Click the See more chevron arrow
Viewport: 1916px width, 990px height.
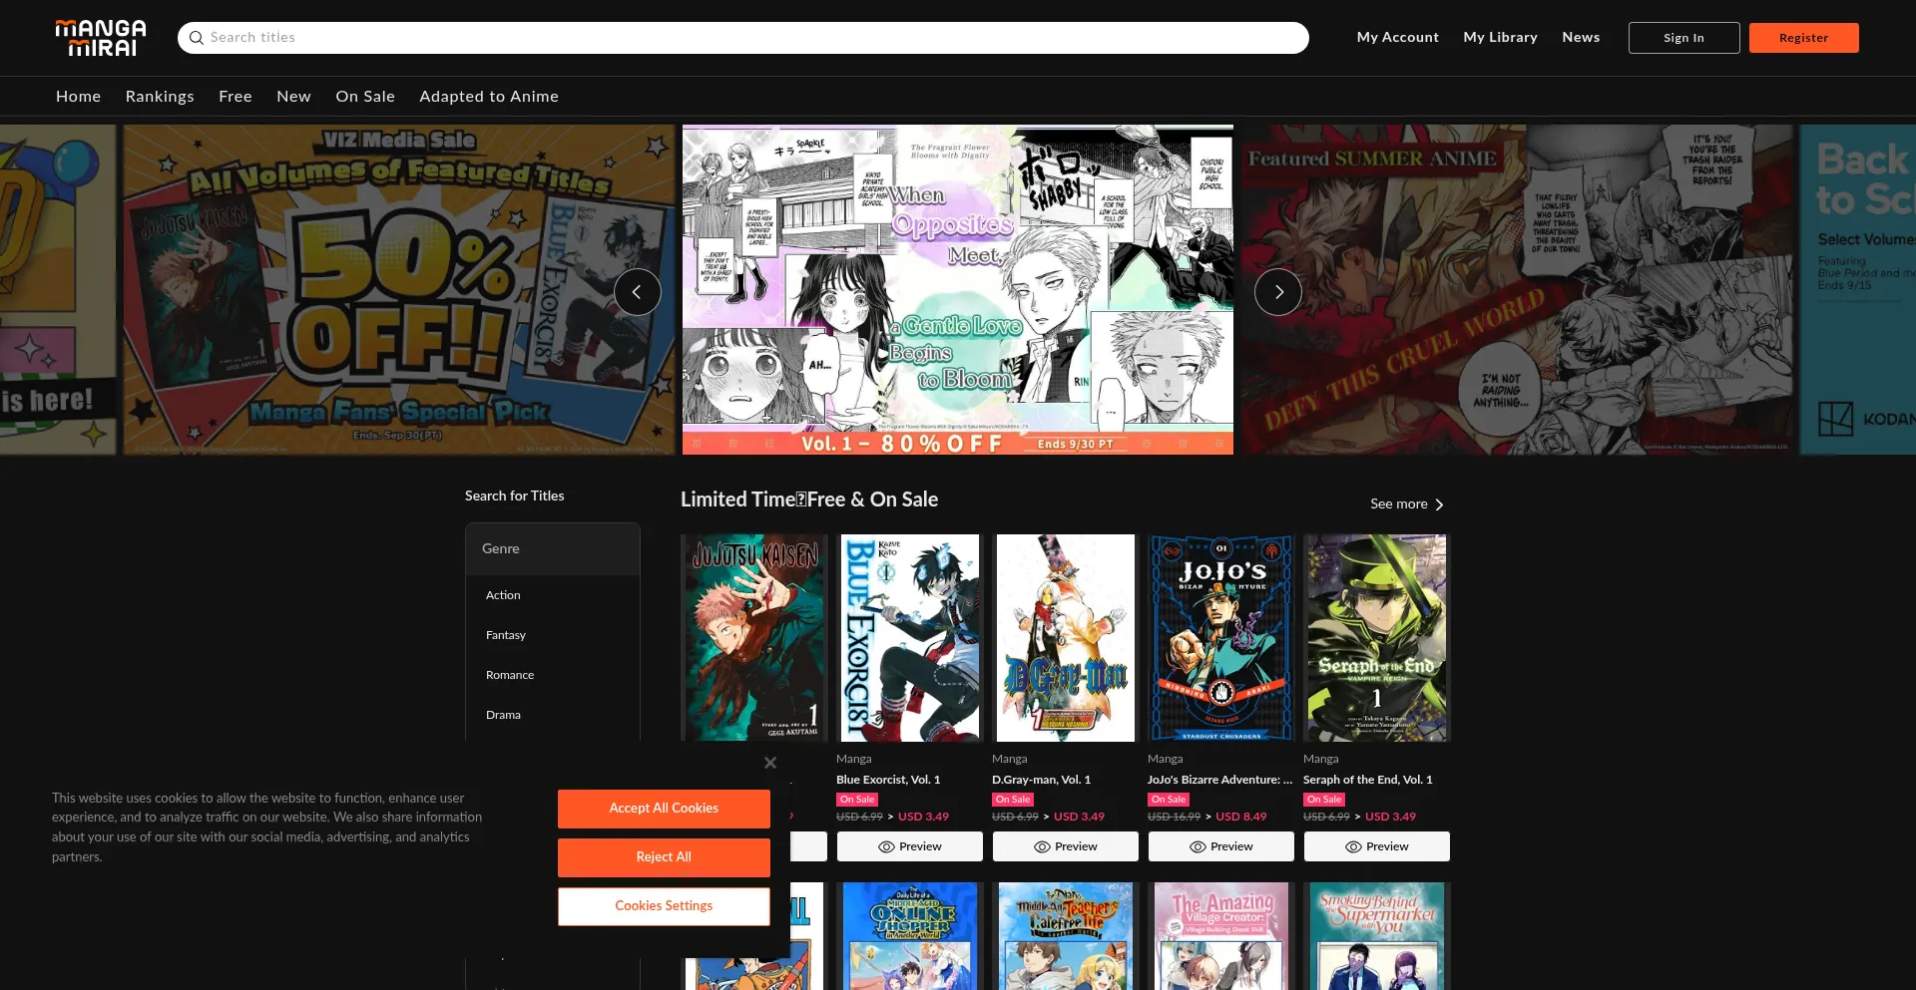[1439, 504]
